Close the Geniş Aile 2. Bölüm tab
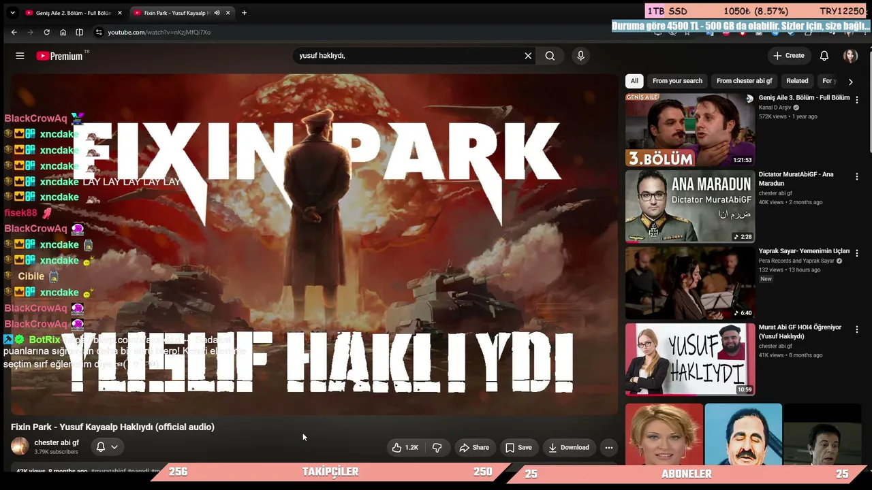Image resolution: width=872 pixels, height=490 pixels. pos(120,12)
